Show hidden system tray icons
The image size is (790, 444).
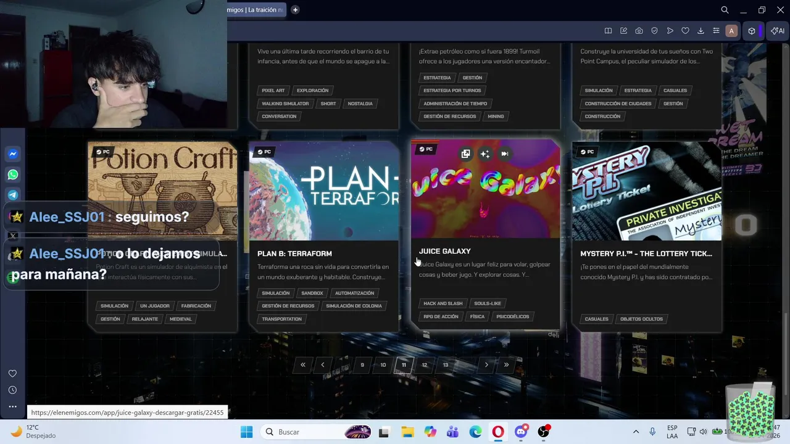click(636, 432)
